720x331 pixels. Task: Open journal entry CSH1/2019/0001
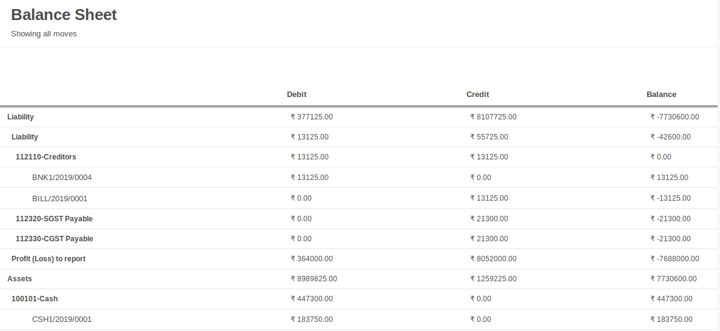[61, 319]
